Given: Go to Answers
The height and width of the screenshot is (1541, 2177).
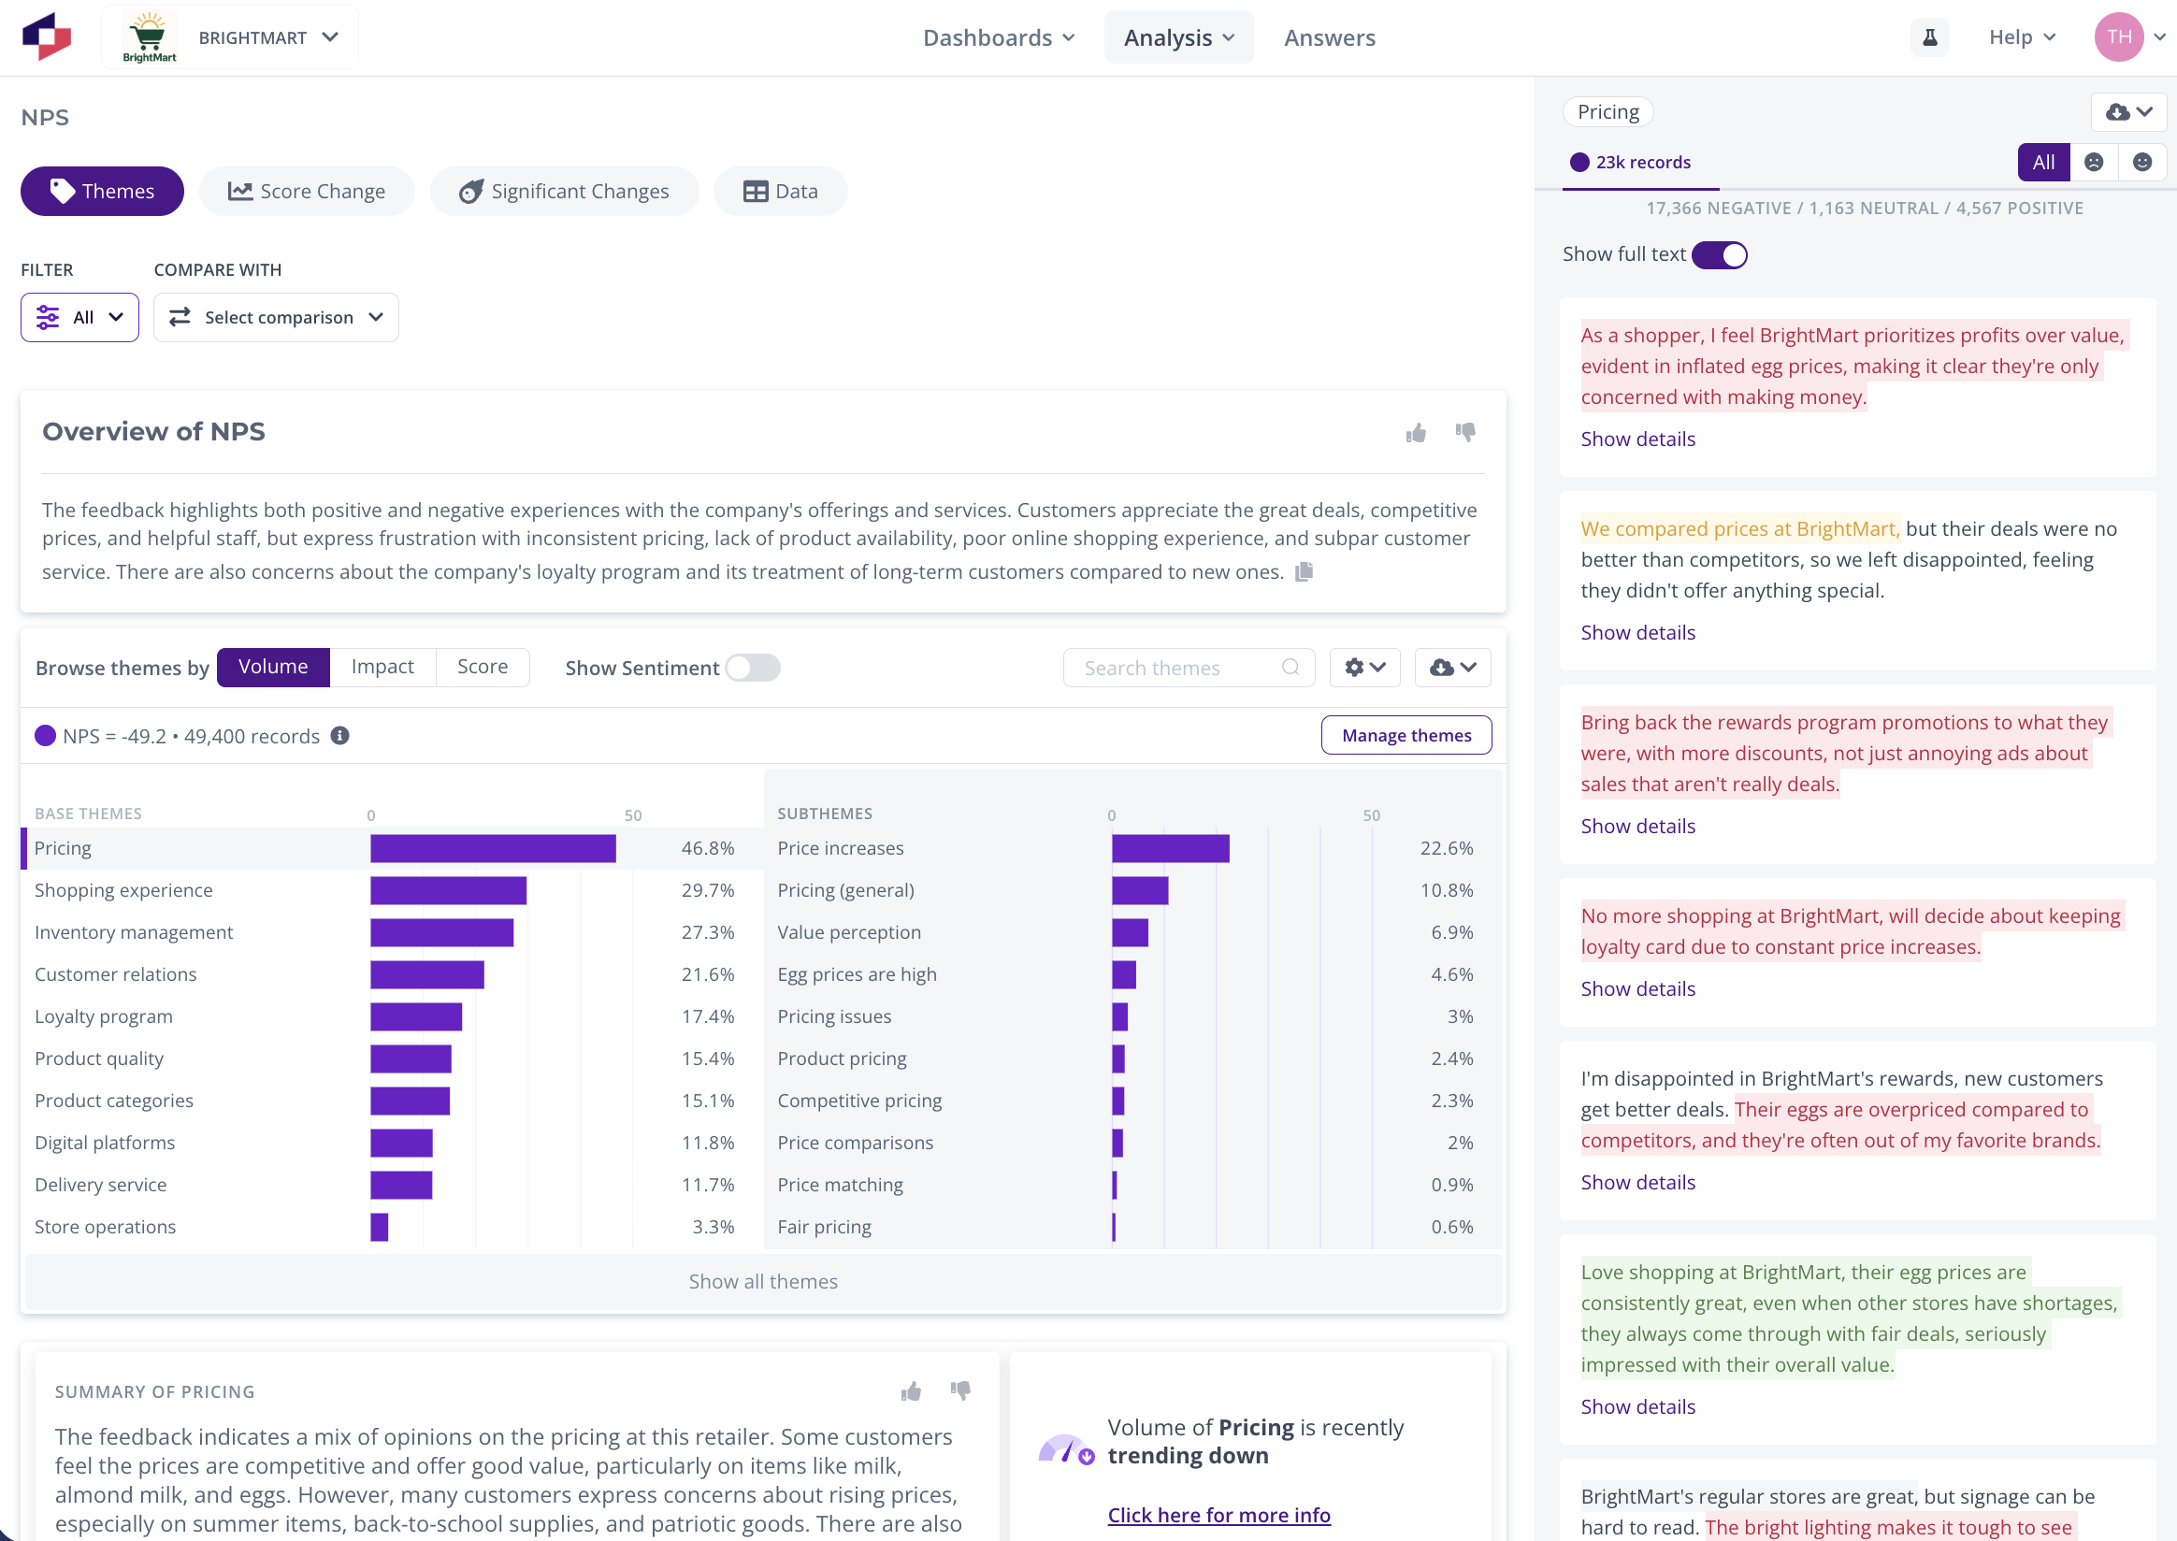Looking at the screenshot, I should point(1330,37).
